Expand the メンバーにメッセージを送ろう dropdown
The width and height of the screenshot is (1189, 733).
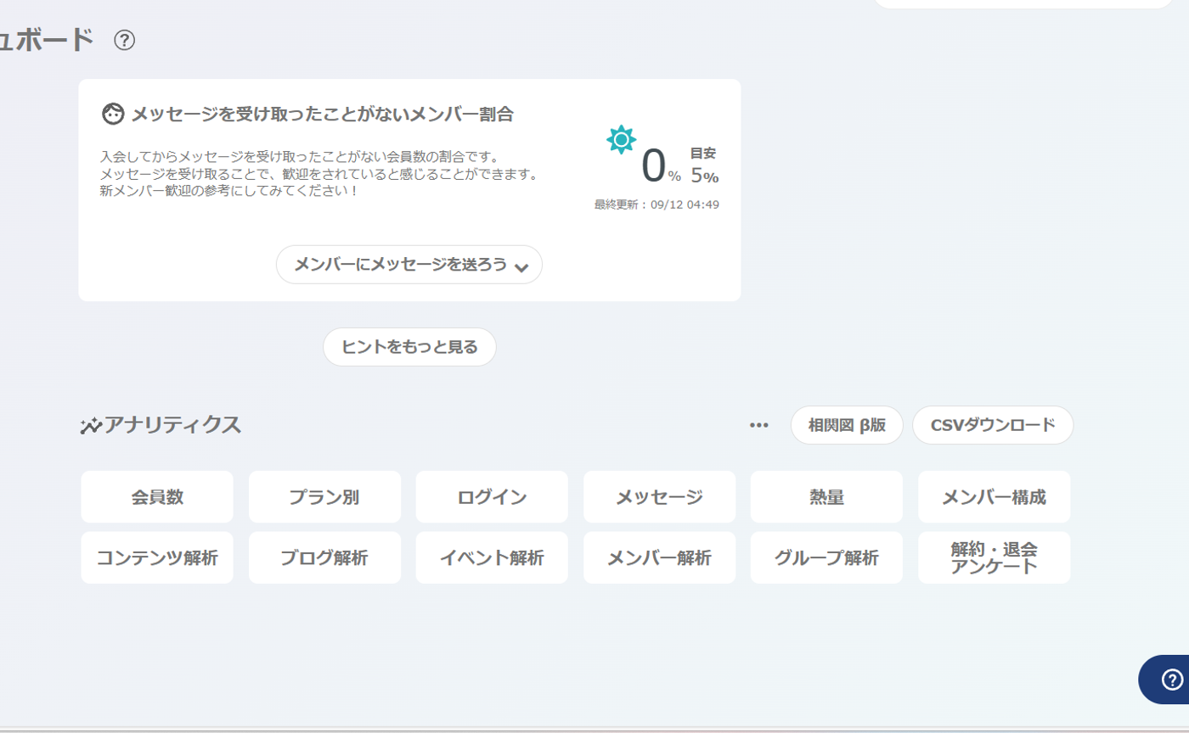[409, 264]
